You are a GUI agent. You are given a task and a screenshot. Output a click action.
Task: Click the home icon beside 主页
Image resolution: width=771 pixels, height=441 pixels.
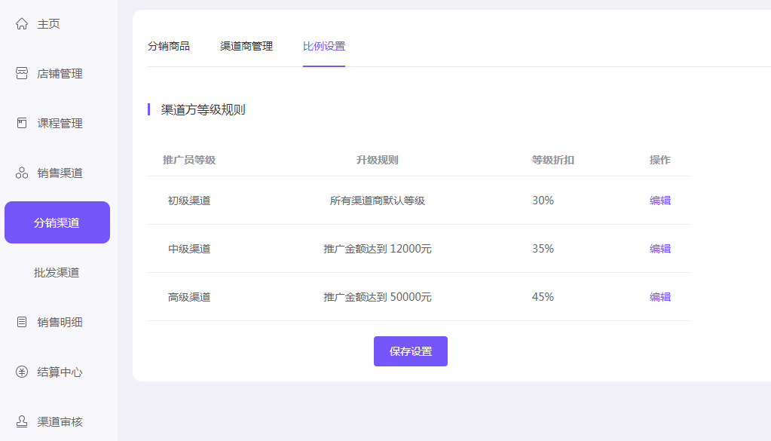click(x=22, y=24)
